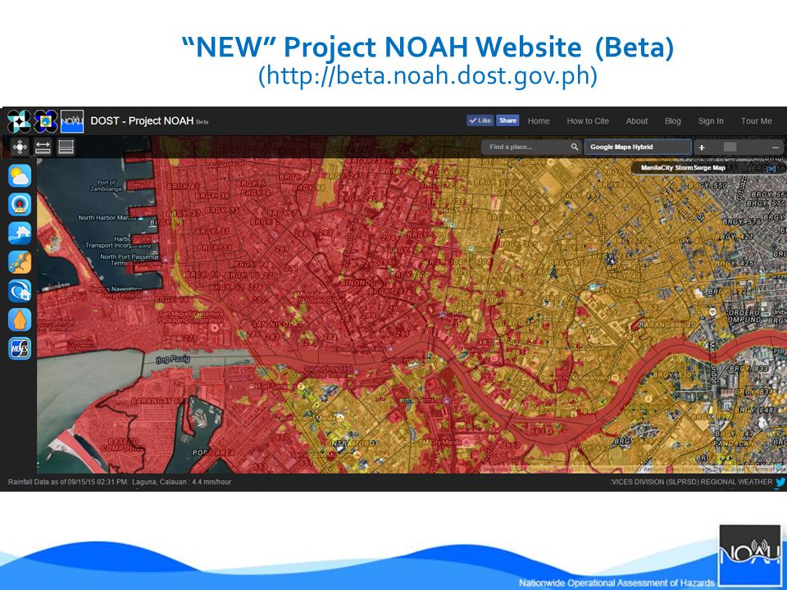Click the SM City Manila map label
This screenshot has width=787, height=590.
pyautogui.click(x=440, y=443)
